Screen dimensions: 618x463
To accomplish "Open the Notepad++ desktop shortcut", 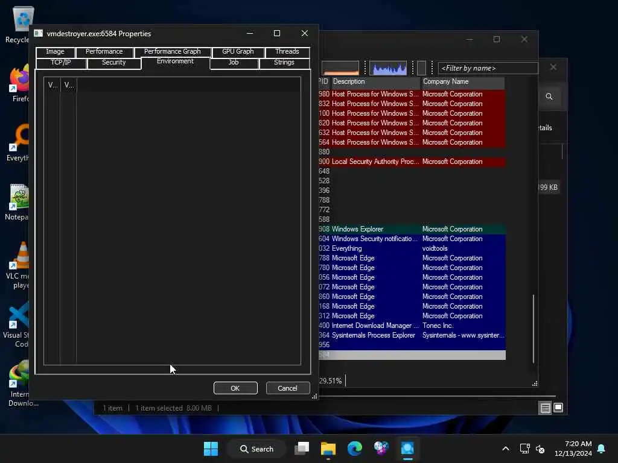I will point(18,201).
